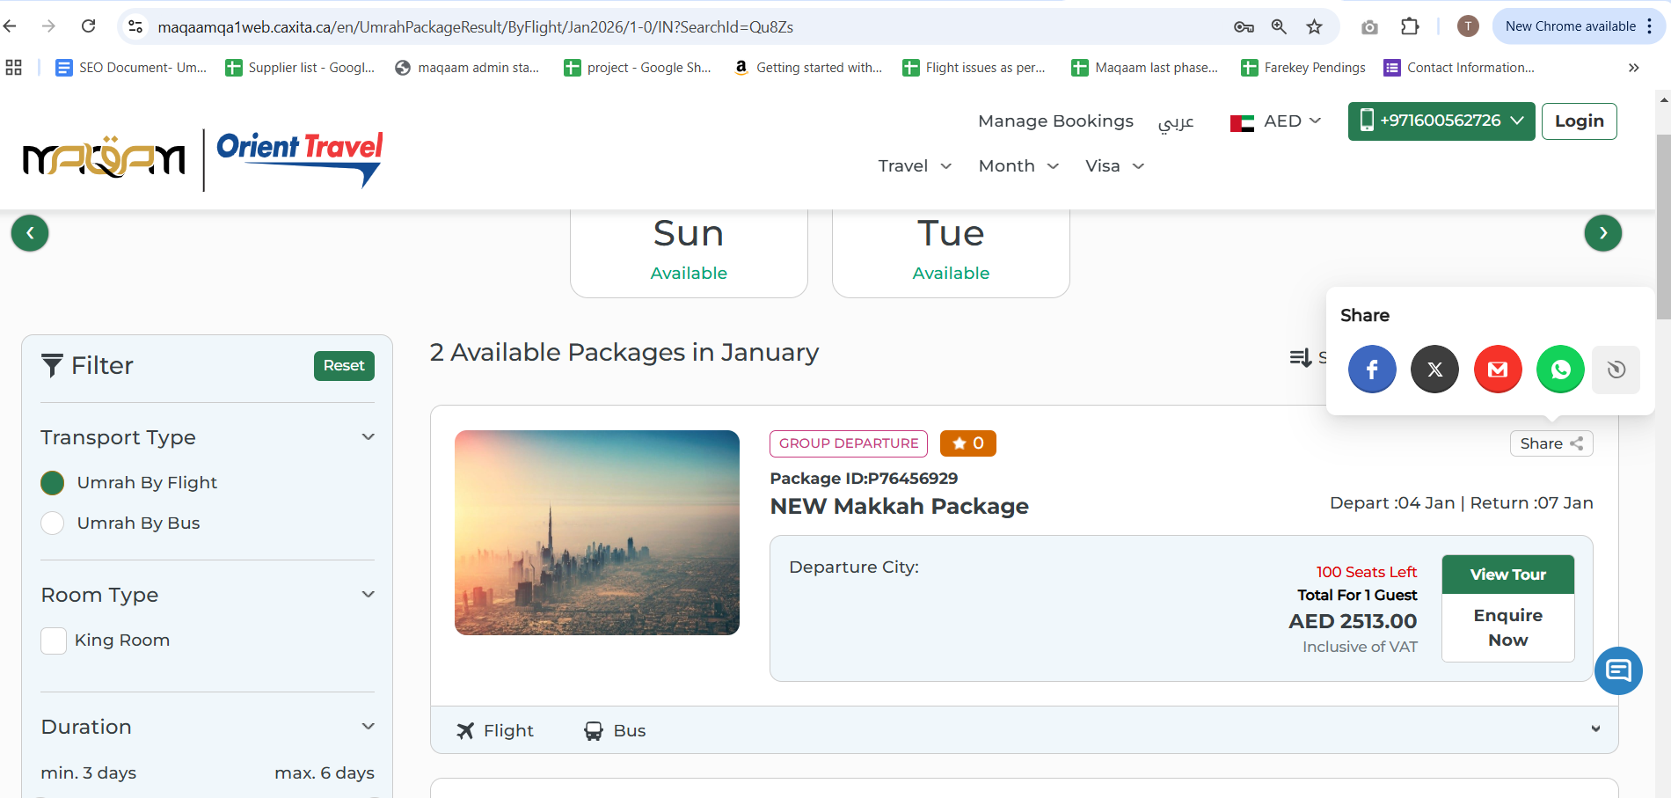Check the King Room checkbox
The width and height of the screenshot is (1671, 798).
point(54,641)
